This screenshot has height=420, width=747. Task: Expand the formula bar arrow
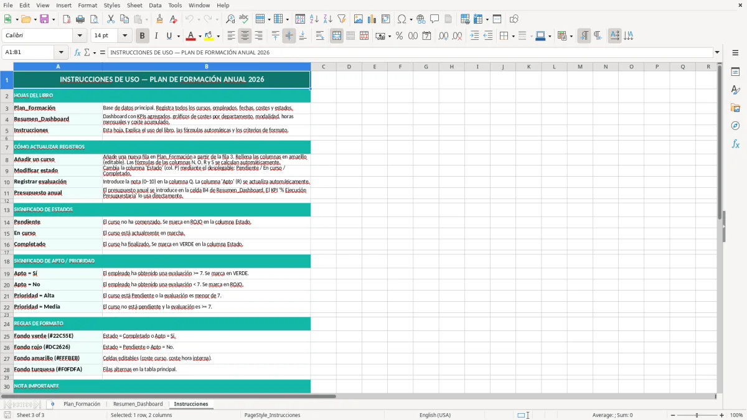click(x=717, y=52)
